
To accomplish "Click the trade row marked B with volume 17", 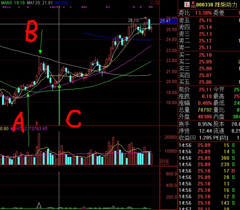I will (209, 171).
